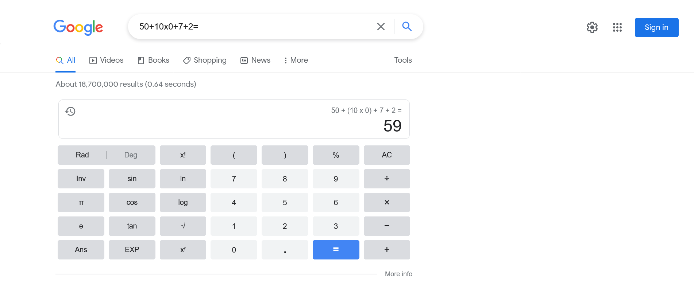Open quick settings gear icon
Screen dimensions: 694x301
click(592, 27)
